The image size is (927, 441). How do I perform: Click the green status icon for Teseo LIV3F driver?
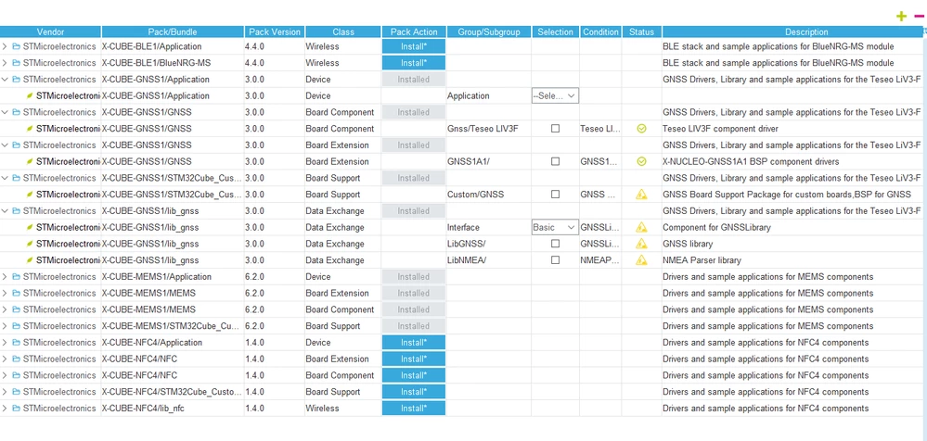coord(641,129)
